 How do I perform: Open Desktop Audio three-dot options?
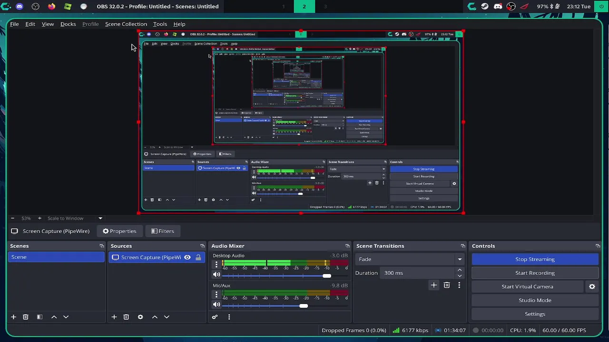click(216, 265)
